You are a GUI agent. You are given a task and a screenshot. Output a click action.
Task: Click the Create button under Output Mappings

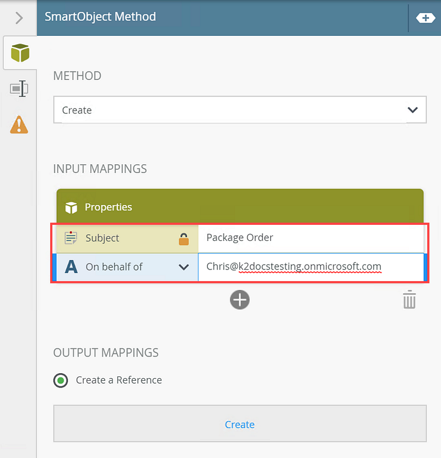tap(240, 424)
